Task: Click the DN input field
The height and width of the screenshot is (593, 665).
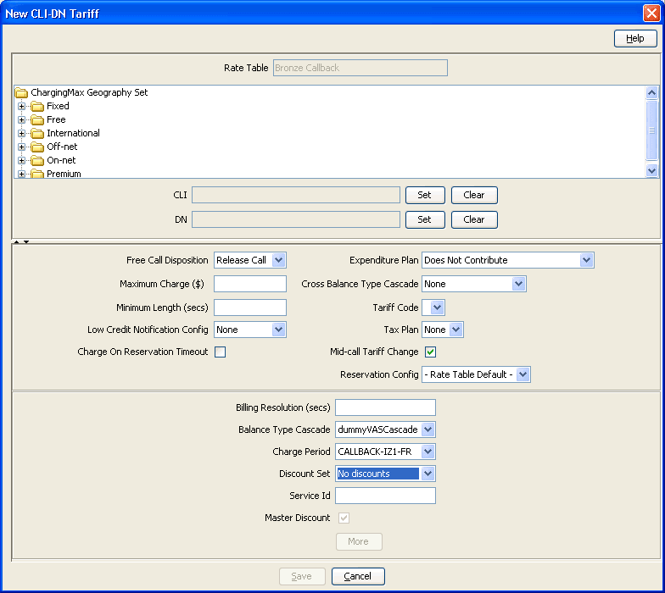Action: pos(296,220)
